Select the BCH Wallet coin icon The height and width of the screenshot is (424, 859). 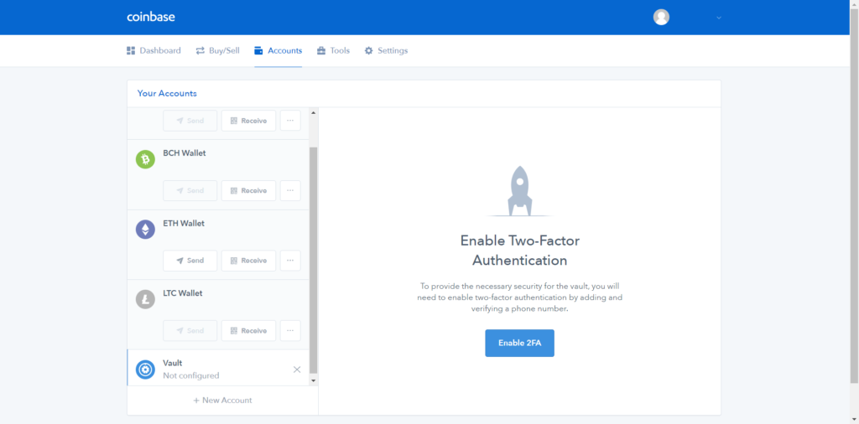(145, 159)
